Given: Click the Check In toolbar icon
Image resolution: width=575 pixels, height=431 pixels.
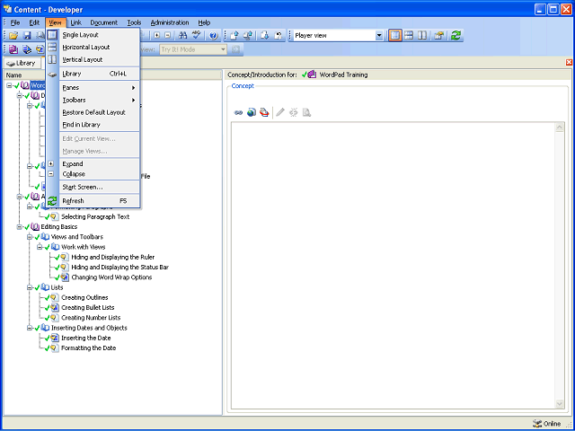Looking at the screenshot, I should [x=234, y=36].
